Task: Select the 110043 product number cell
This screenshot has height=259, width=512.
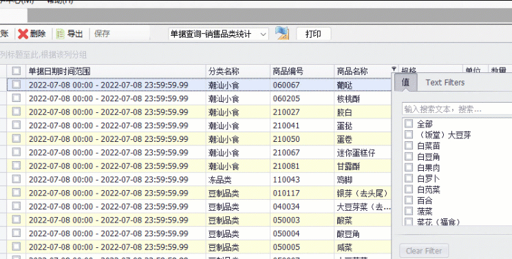Action: point(302,179)
